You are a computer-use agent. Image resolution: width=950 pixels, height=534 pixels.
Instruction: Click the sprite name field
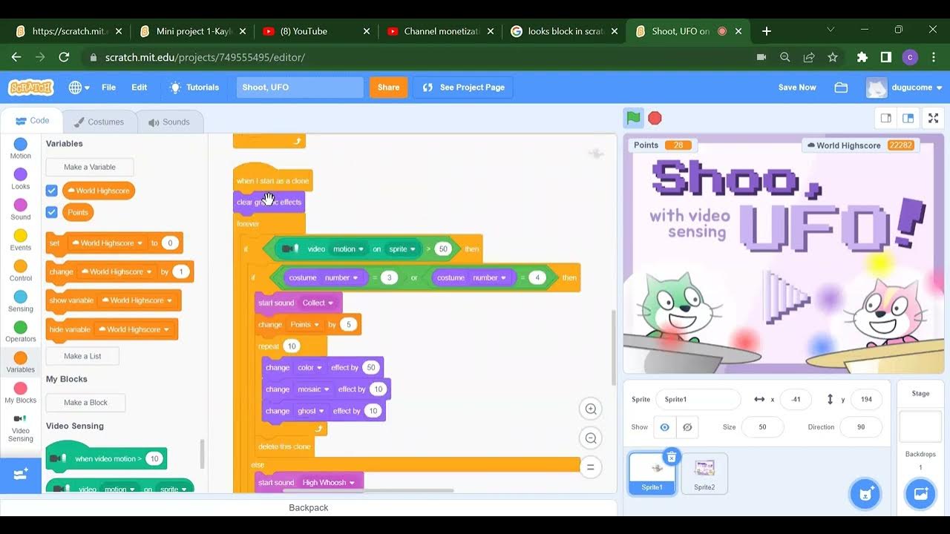698,399
